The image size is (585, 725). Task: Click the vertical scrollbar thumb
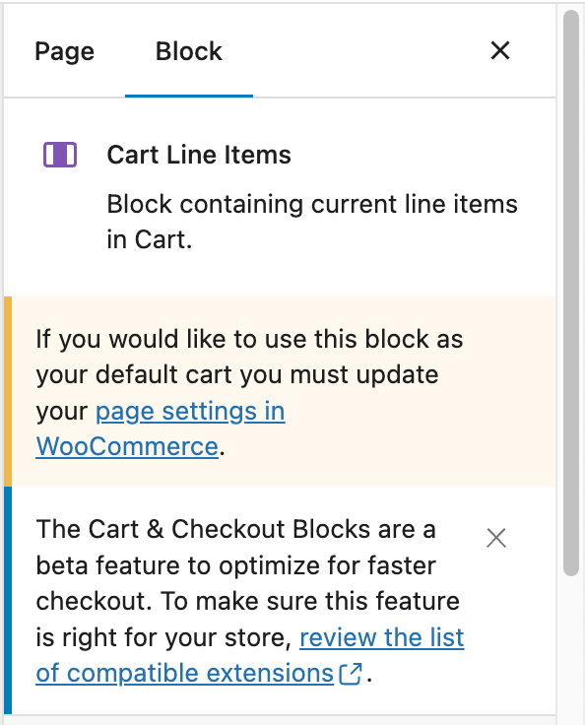click(571, 293)
